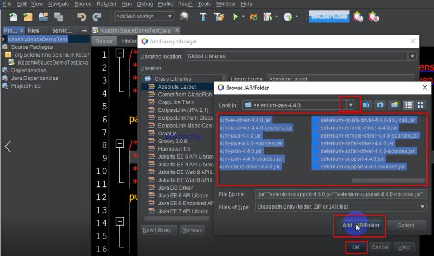This screenshot has height=256, width=434.
Task: Click the File Name input field
Action: coord(341,195)
